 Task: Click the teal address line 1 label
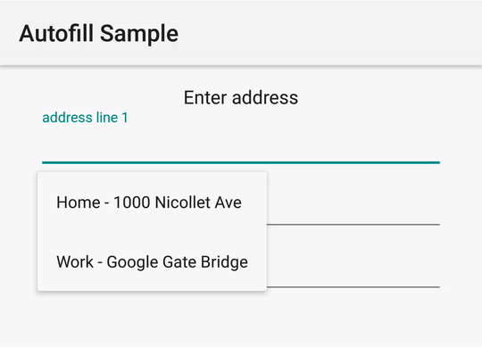pos(85,118)
